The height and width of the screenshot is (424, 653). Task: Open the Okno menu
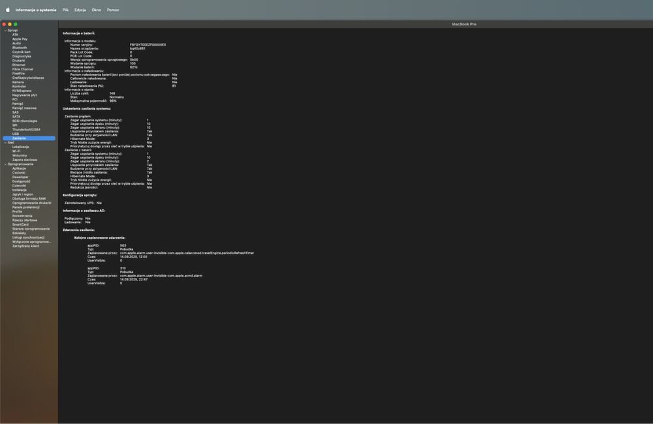(x=96, y=10)
